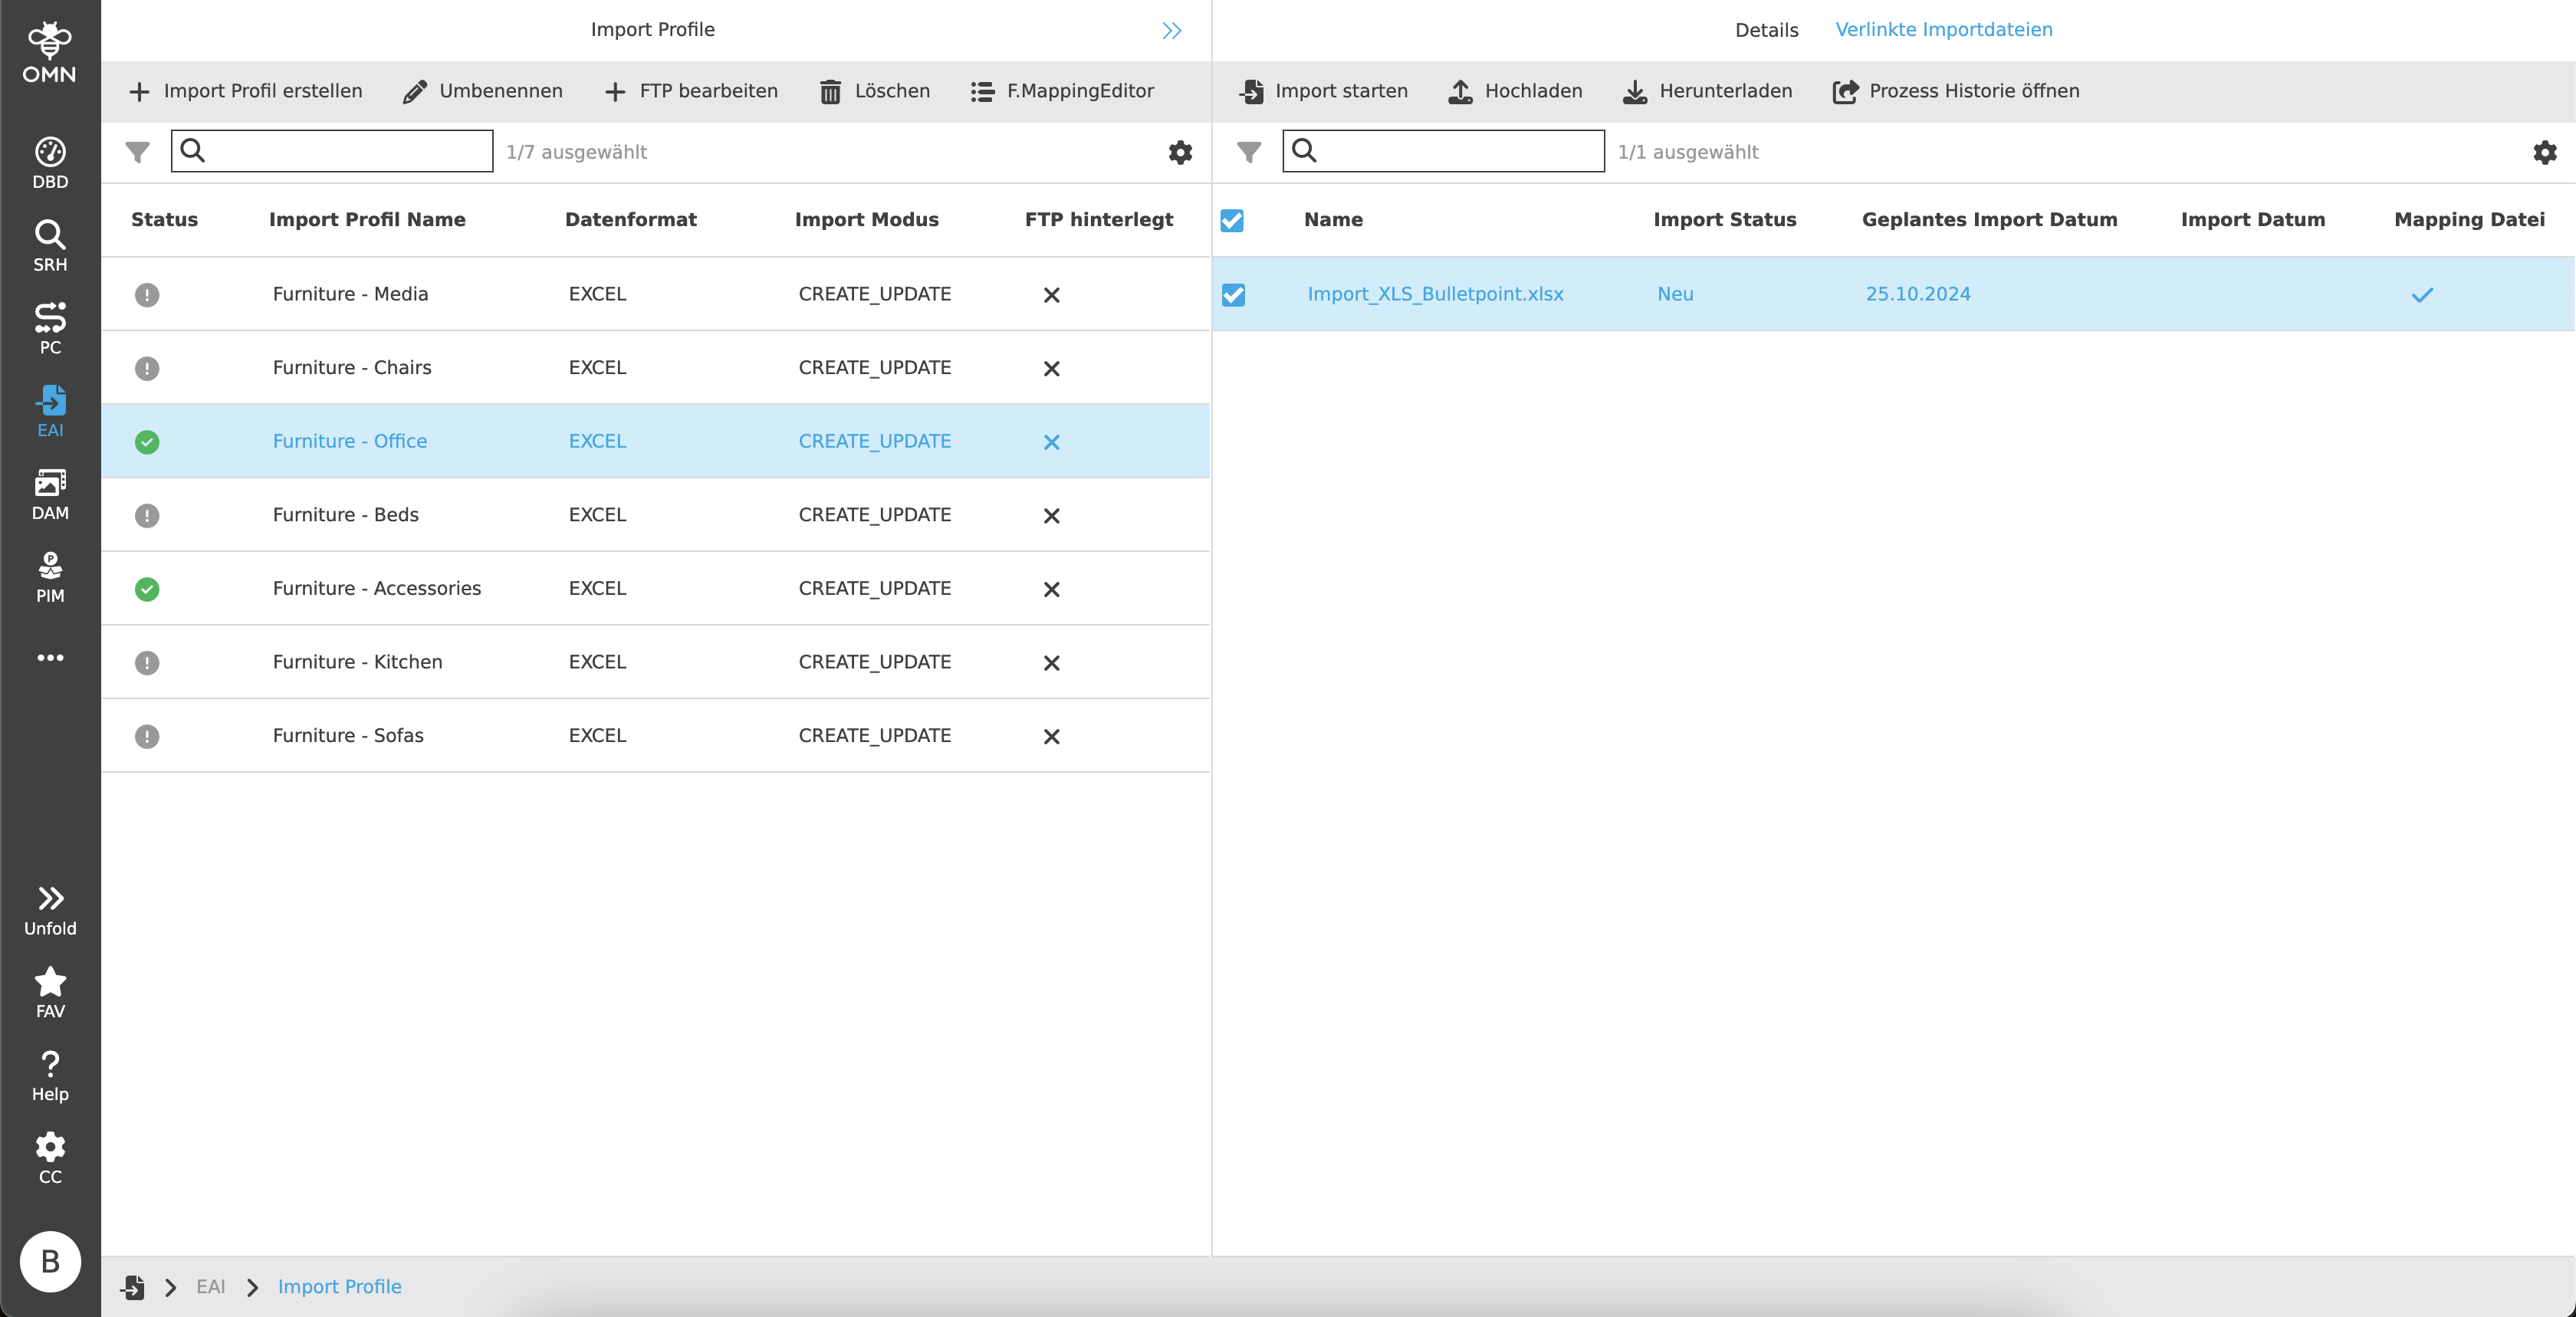Viewport: 2576px width, 1317px height.
Task: Click into the import files search field
Action: (x=1443, y=151)
